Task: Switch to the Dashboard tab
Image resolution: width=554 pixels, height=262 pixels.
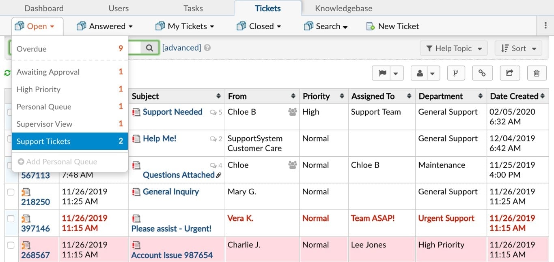Action: (x=44, y=8)
